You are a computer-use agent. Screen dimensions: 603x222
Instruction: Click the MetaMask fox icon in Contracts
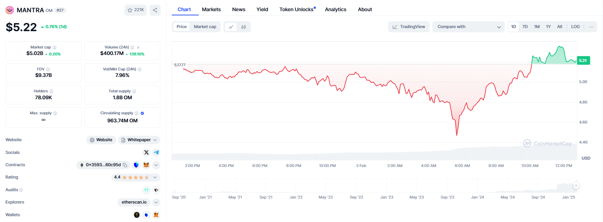pos(146,165)
